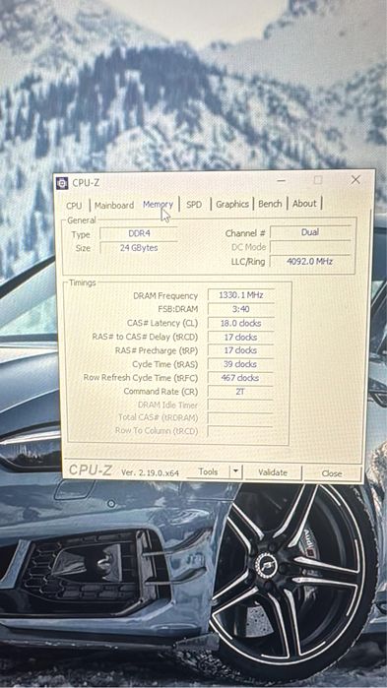Click the DRAM Frequency 1330.1 MHz value

241,295
